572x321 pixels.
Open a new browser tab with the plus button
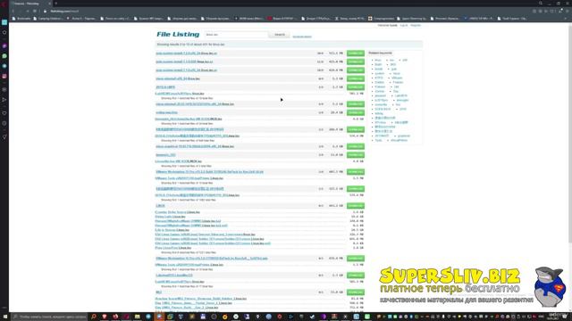[x=55, y=4]
